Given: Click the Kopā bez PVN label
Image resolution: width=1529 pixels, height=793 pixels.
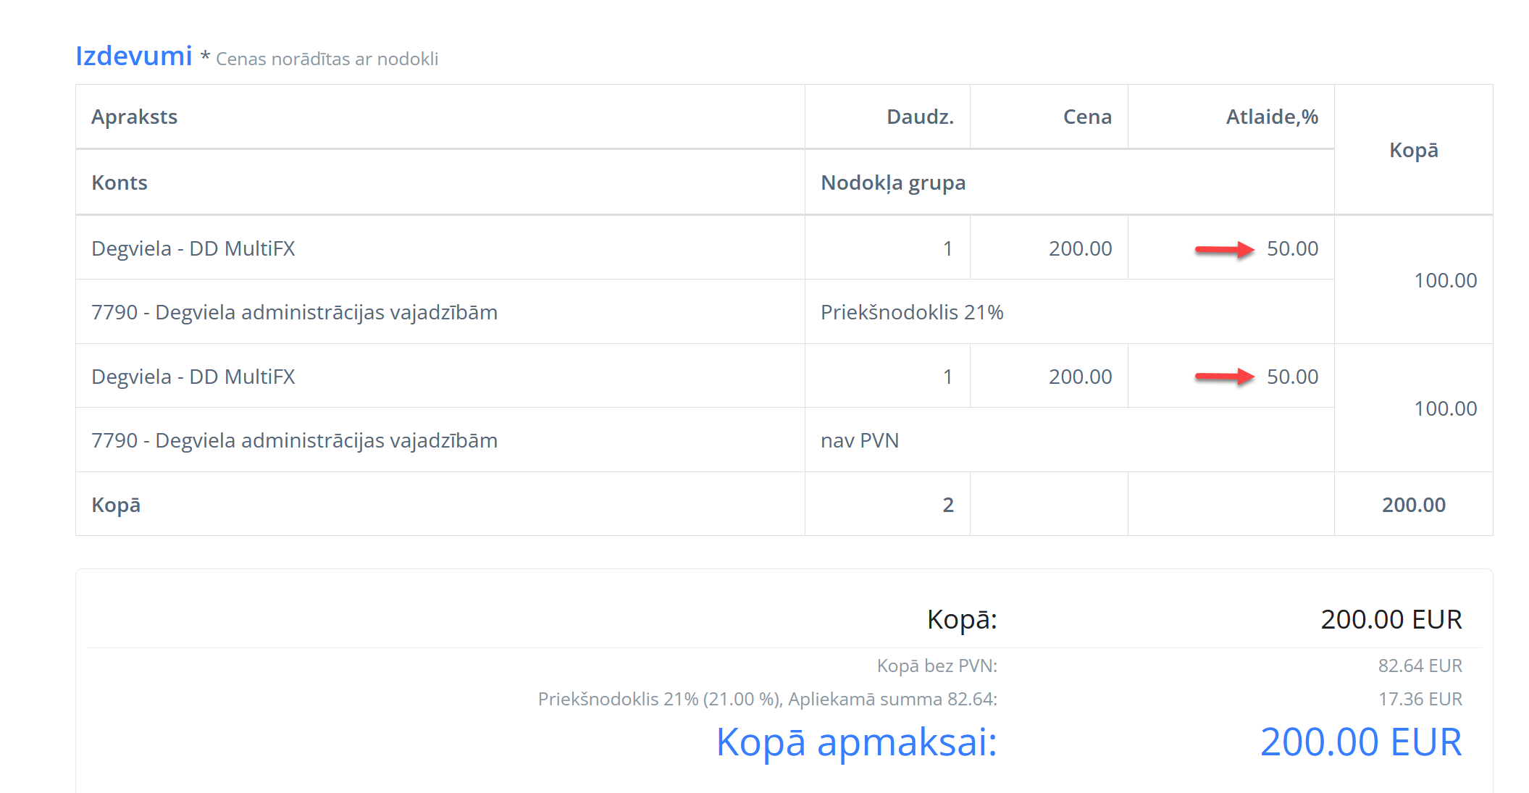Looking at the screenshot, I should point(937,666).
